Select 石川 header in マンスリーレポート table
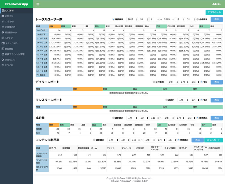 [x=178, y=107]
